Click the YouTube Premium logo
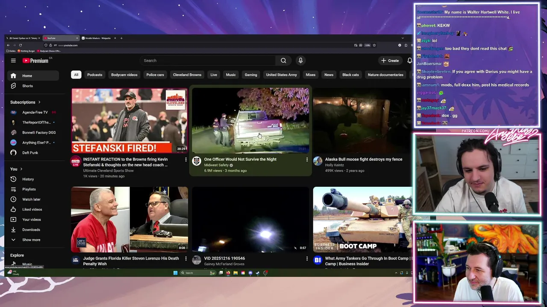 pyautogui.click(x=35, y=61)
